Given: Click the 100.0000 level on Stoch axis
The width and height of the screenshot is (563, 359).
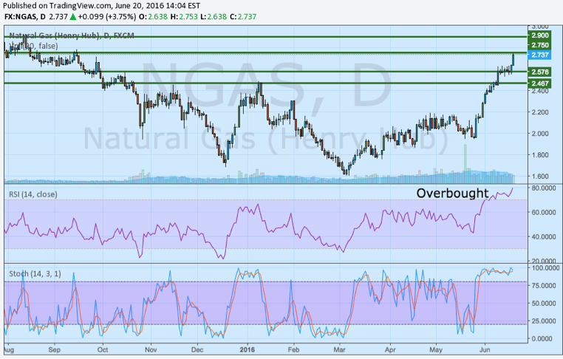Looking at the screenshot, I should (x=546, y=268).
